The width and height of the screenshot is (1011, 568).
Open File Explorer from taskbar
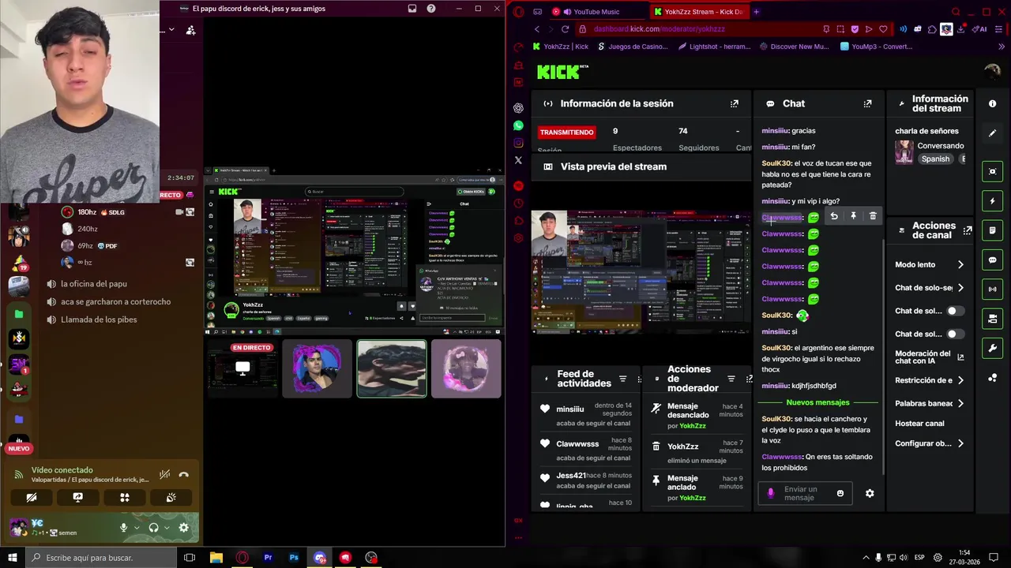tap(216, 558)
